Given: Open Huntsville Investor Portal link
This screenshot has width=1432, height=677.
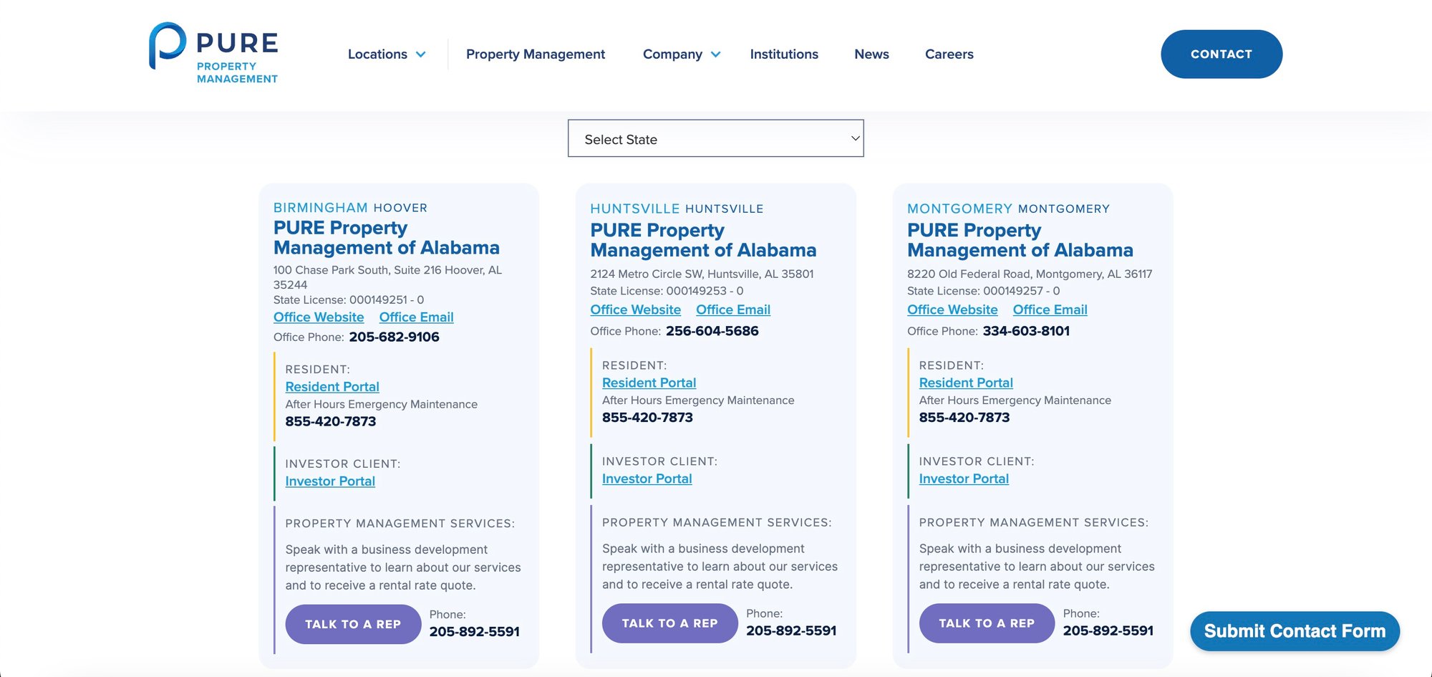Looking at the screenshot, I should 647,479.
